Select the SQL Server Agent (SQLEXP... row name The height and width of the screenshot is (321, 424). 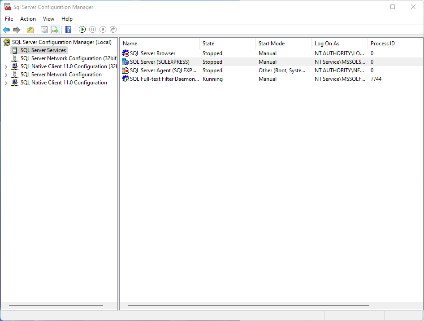[x=163, y=70]
